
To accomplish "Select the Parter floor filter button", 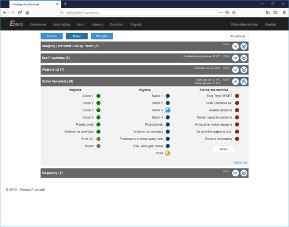I will (77, 36).
